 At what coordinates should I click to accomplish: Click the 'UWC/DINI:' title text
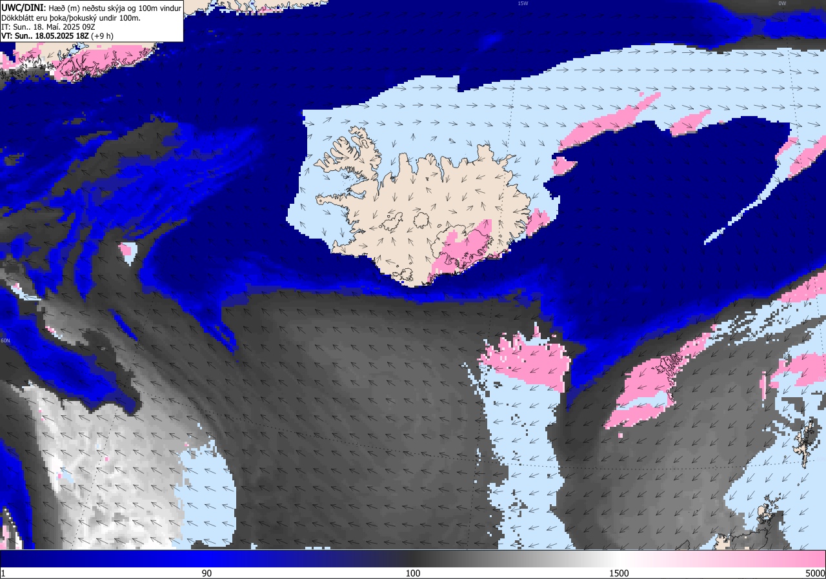click(23, 8)
